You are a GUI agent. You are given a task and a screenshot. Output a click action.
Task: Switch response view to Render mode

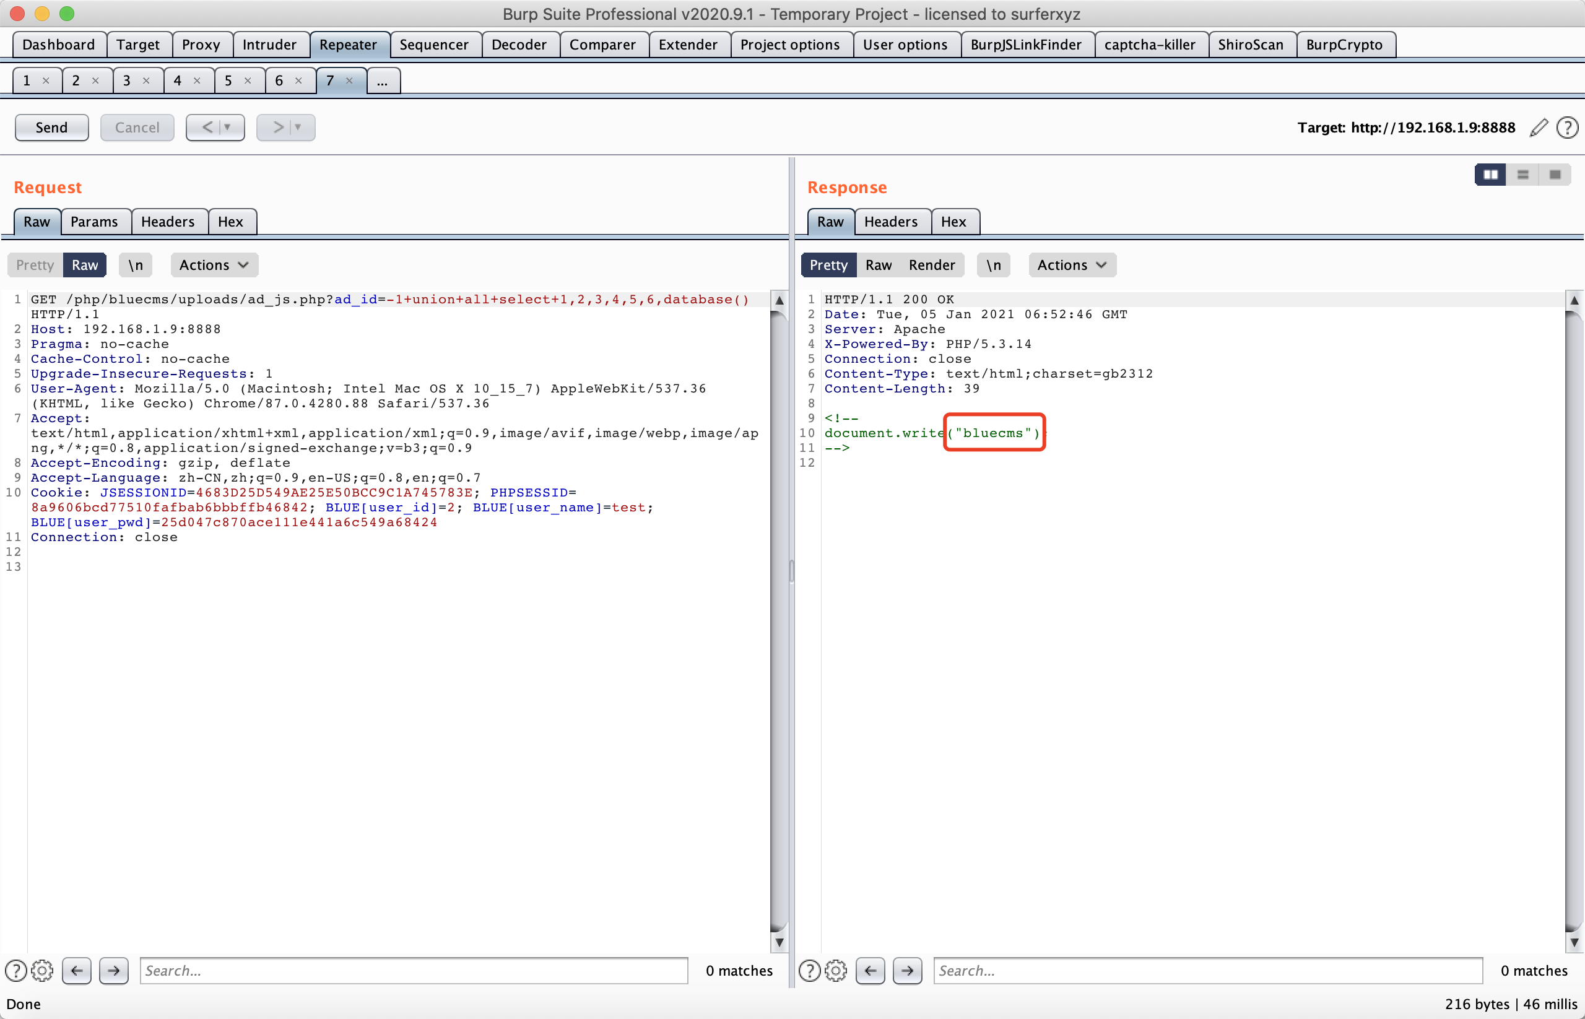[x=931, y=265]
